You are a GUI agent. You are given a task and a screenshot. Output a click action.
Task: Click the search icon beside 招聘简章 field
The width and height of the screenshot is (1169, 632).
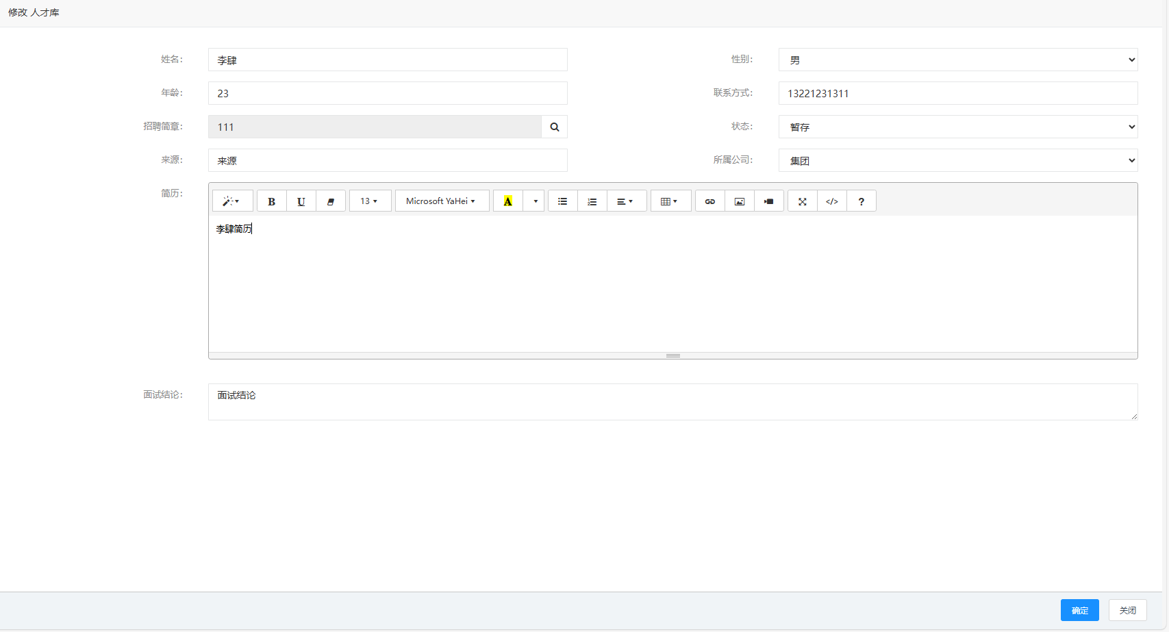tap(555, 127)
